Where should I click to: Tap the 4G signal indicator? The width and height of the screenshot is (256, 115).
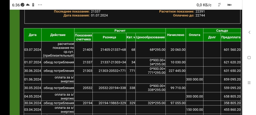219,5
